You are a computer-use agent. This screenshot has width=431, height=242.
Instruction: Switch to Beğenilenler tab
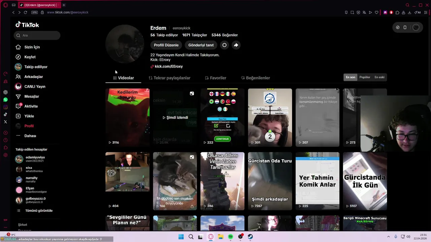click(x=256, y=78)
